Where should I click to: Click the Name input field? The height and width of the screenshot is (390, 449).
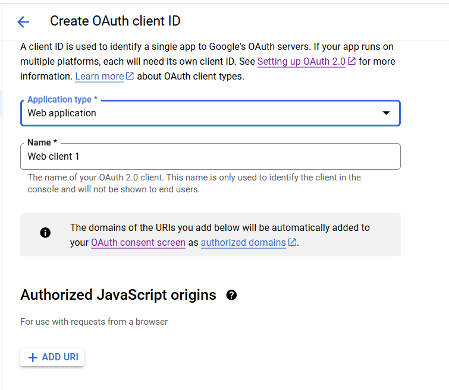pyautogui.click(x=211, y=156)
